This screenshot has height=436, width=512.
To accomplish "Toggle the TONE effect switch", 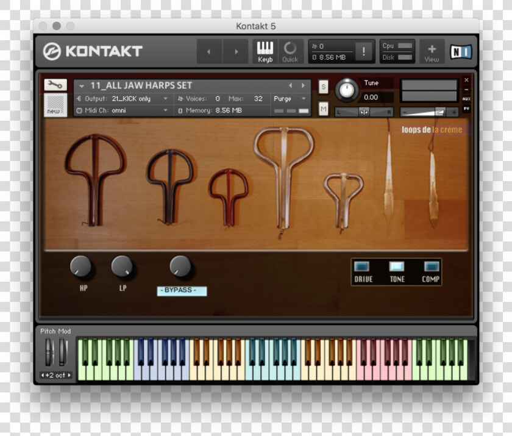I will tap(397, 266).
